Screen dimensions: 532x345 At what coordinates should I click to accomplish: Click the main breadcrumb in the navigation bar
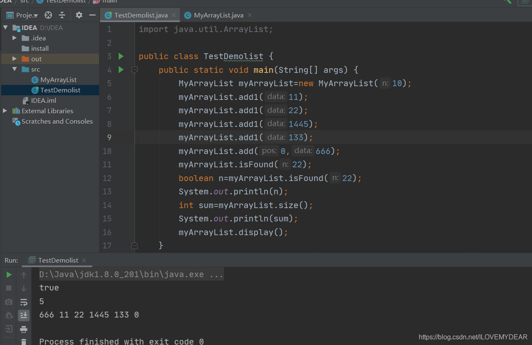point(105,1)
